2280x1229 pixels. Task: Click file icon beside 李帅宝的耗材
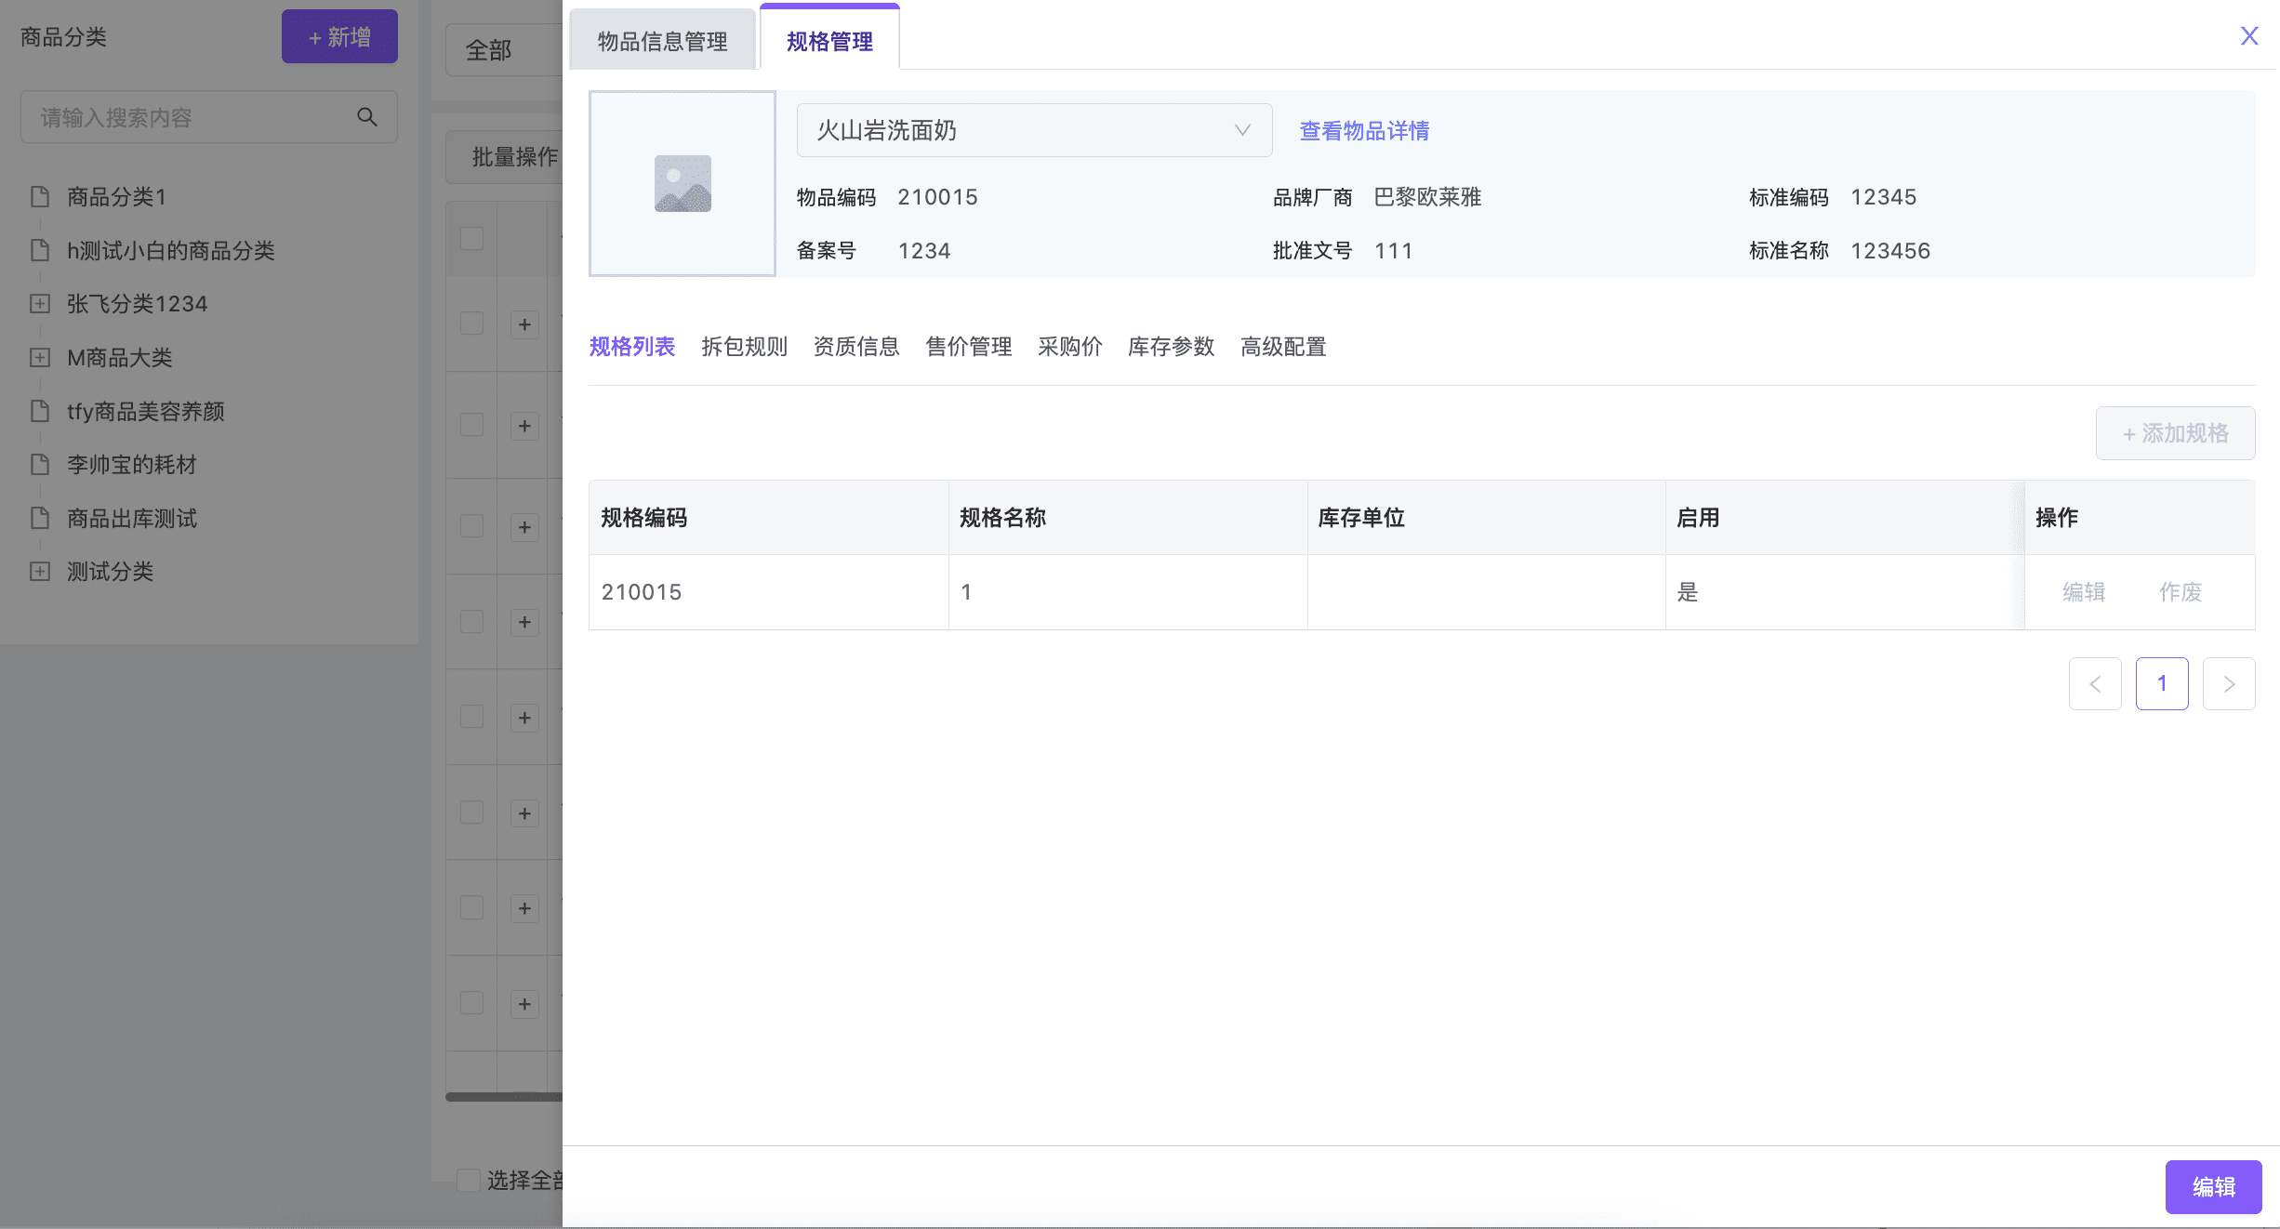(40, 465)
